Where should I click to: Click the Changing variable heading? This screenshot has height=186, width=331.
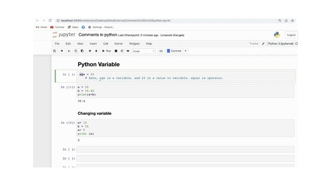click(94, 113)
